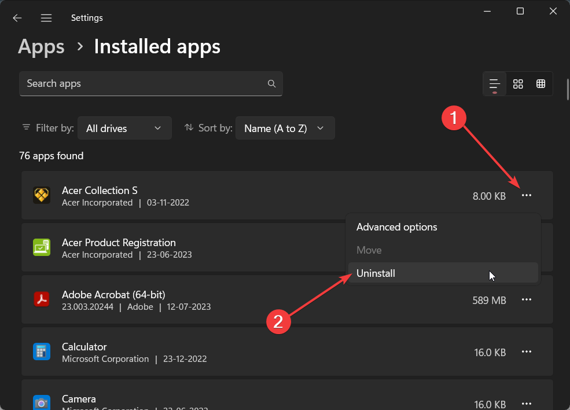Click the 03-11-2022 install date
Viewport: 570px width, 410px height.
click(168, 203)
